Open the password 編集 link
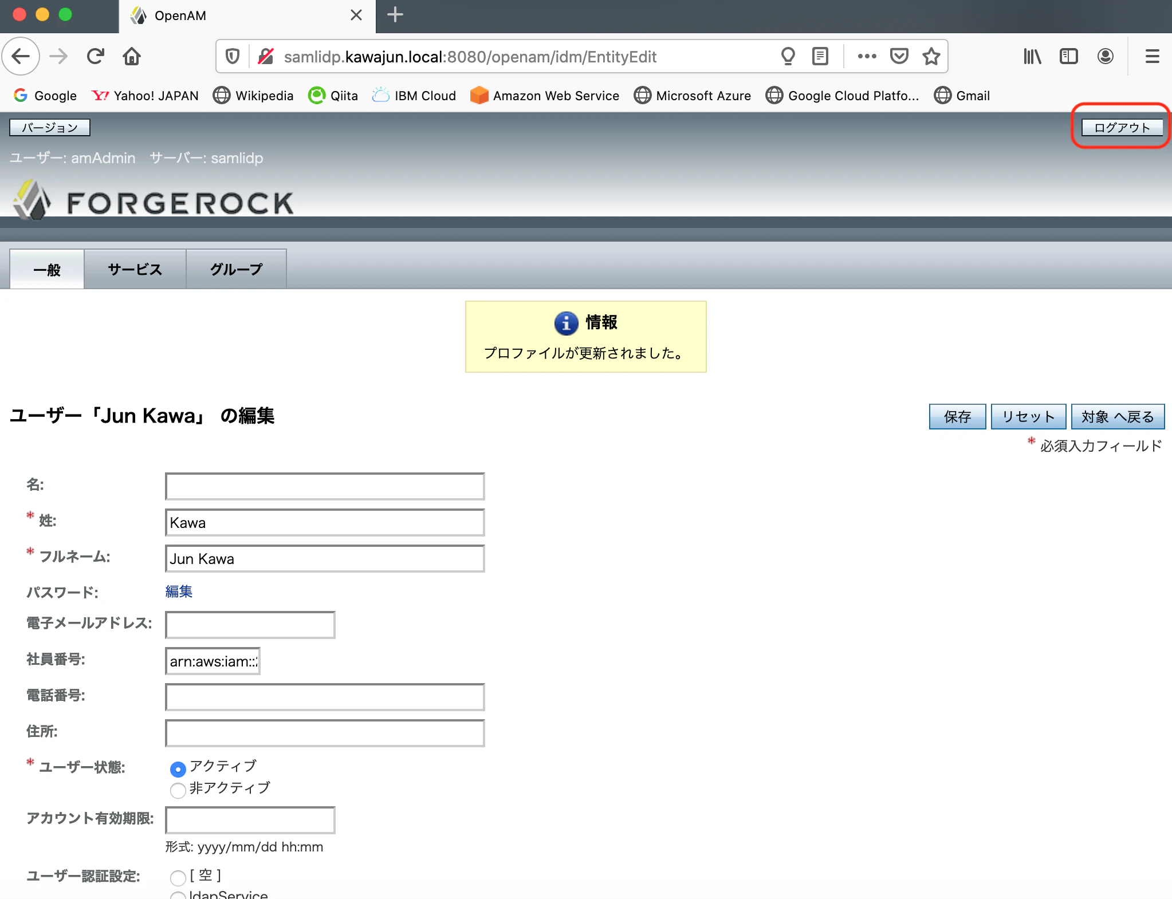1172x899 pixels. click(x=179, y=591)
